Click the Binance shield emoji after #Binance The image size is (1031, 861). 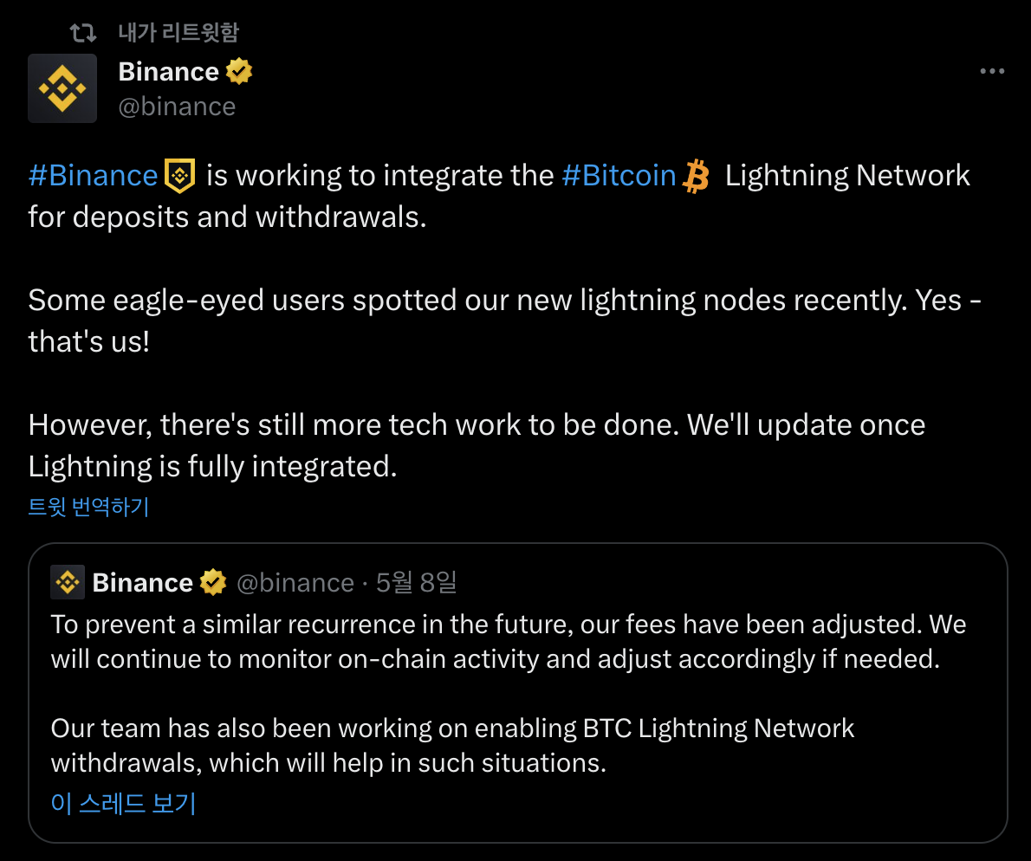[x=179, y=176]
